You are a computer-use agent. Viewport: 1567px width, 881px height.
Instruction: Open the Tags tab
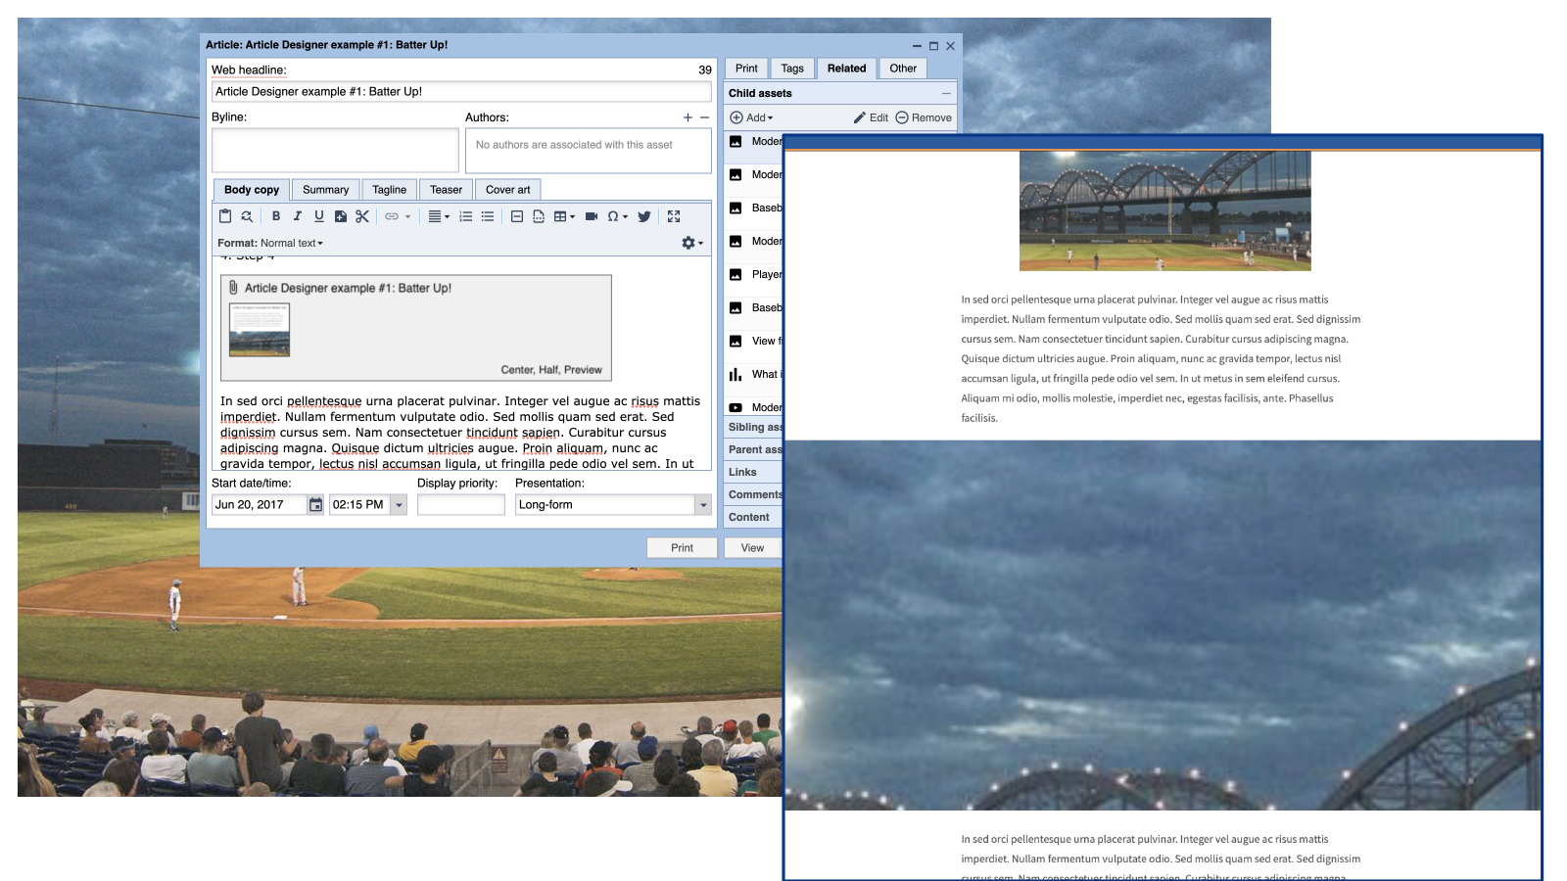pos(792,69)
